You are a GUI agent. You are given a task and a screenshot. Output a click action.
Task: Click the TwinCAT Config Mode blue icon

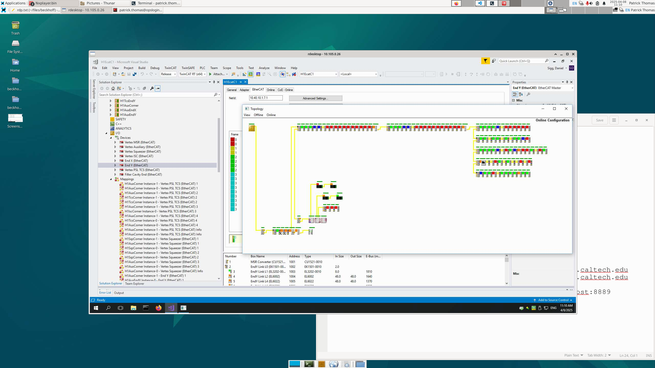[258, 74]
